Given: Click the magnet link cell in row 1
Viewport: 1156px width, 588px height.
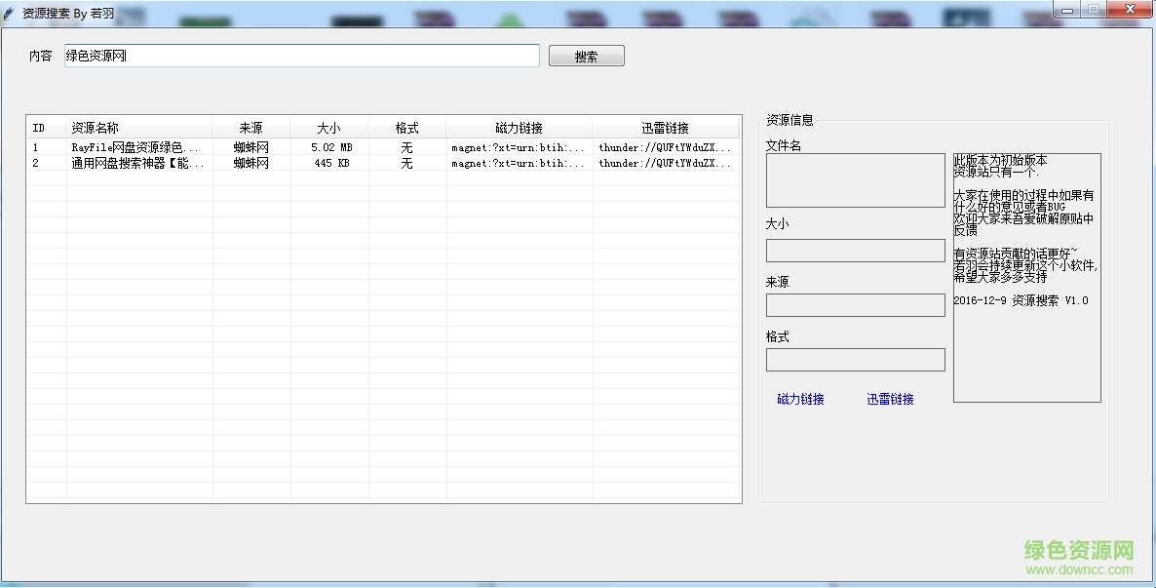Looking at the screenshot, I should [519, 147].
